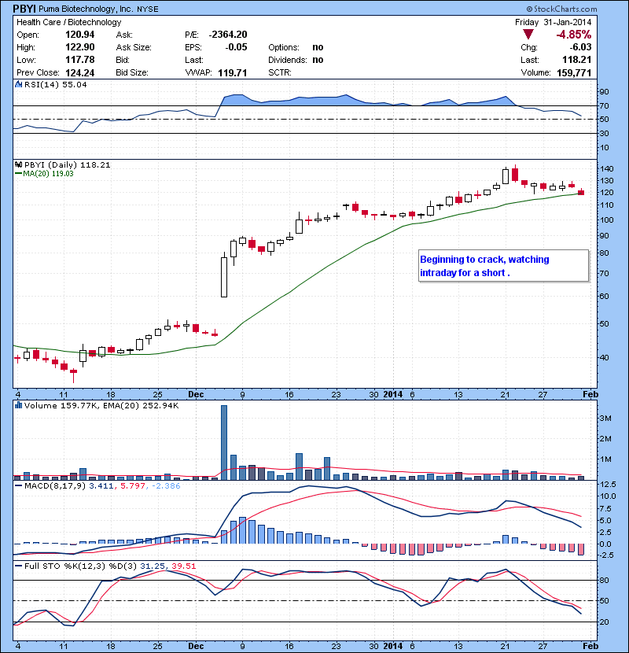Click the candlestick icon beside PBYI (Daily)

point(18,164)
